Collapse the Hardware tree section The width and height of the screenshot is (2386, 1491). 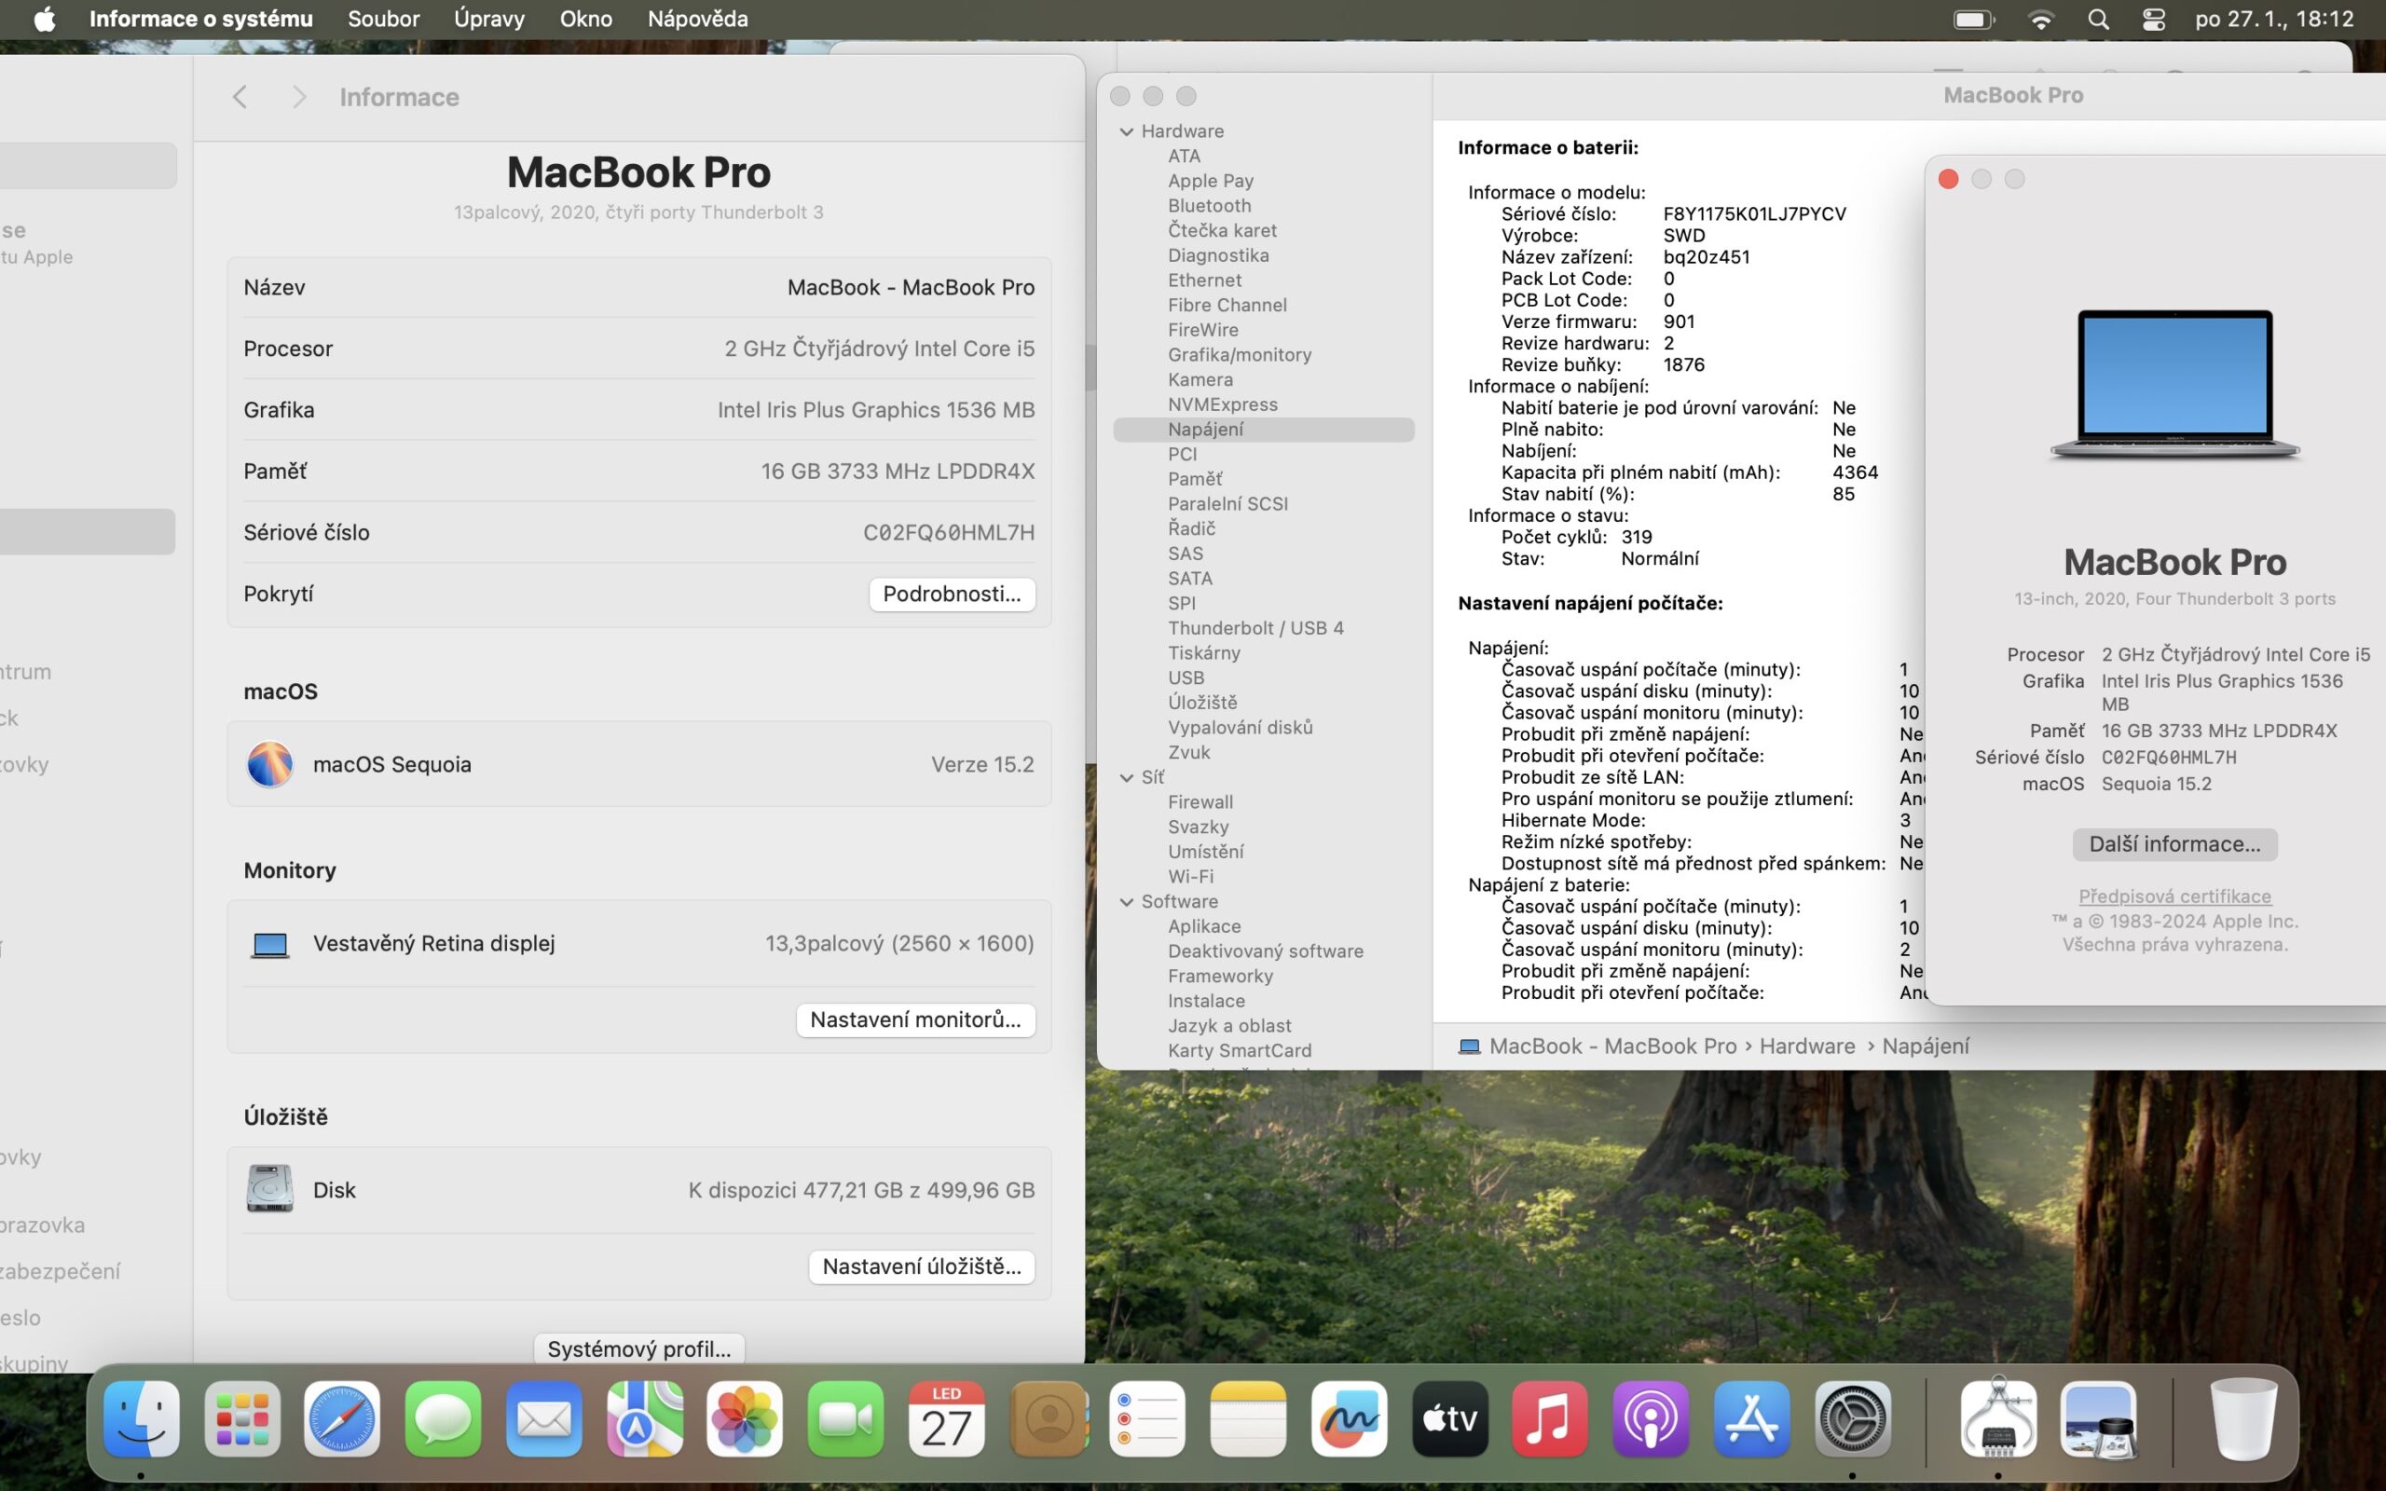(x=1126, y=131)
